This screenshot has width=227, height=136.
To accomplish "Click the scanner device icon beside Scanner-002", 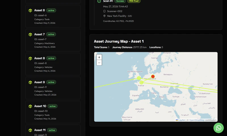I will 104,11.
